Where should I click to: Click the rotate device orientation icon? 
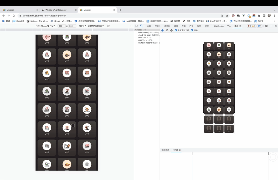tap(108, 26)
